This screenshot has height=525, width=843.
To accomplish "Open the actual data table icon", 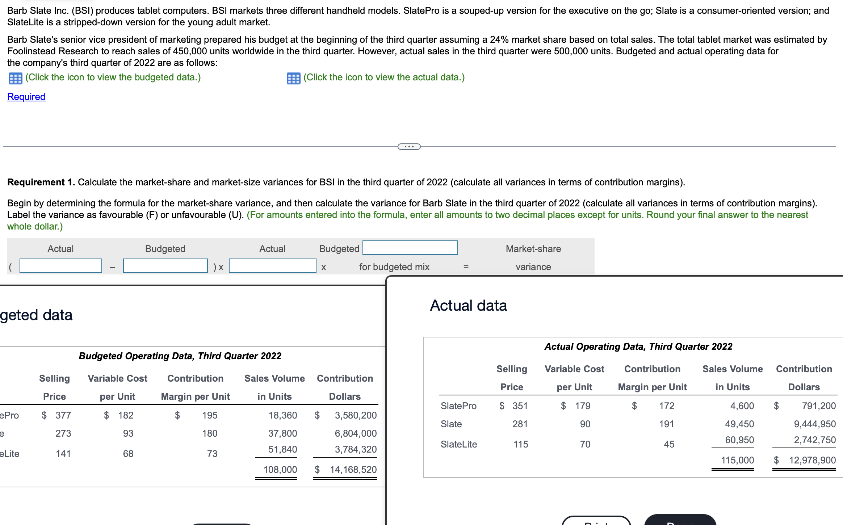I will coord(293,77).
